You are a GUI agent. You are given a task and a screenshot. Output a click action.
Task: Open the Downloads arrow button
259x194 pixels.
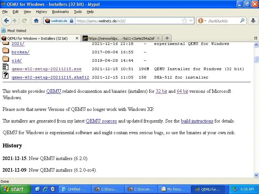253,21
